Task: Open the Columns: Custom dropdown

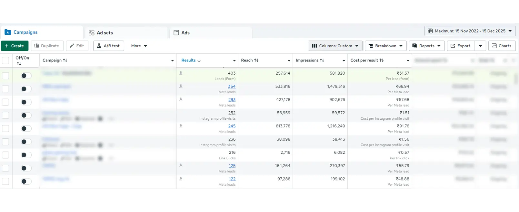Action: [x=335, y=46]
